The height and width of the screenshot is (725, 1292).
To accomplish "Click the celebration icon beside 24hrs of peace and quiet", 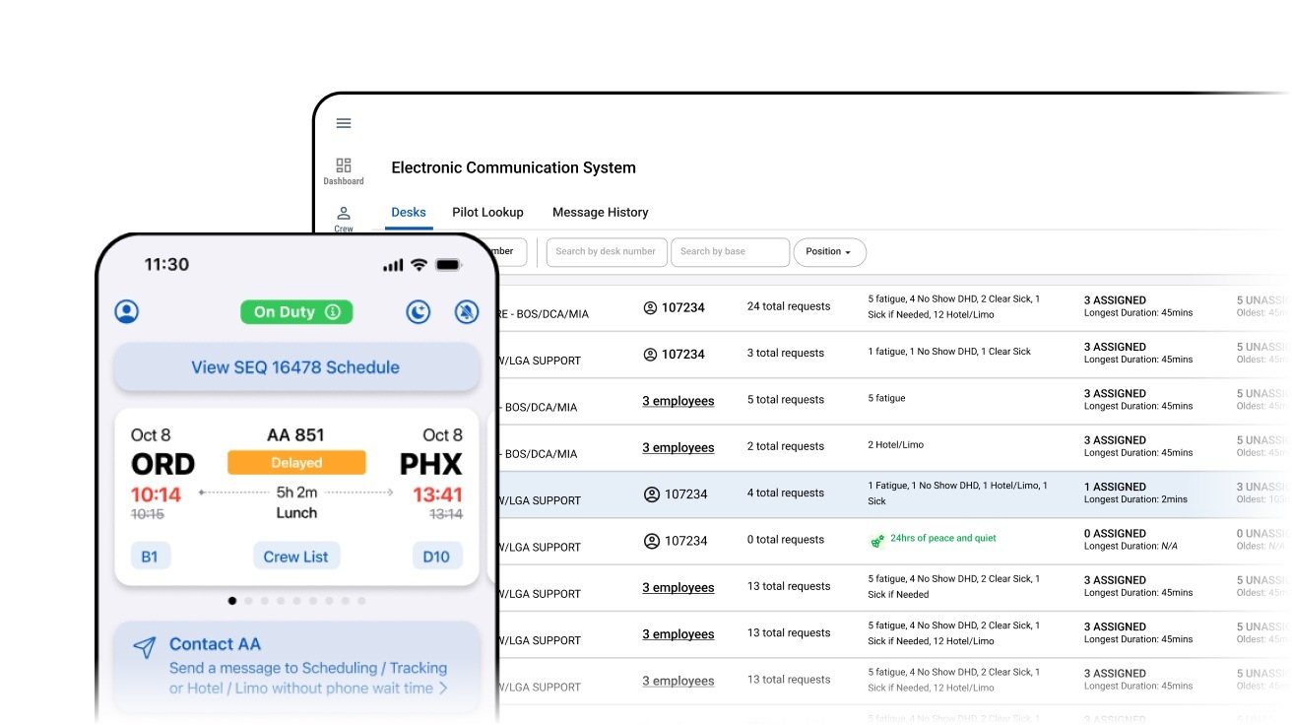I will click(x=877, y=540).
